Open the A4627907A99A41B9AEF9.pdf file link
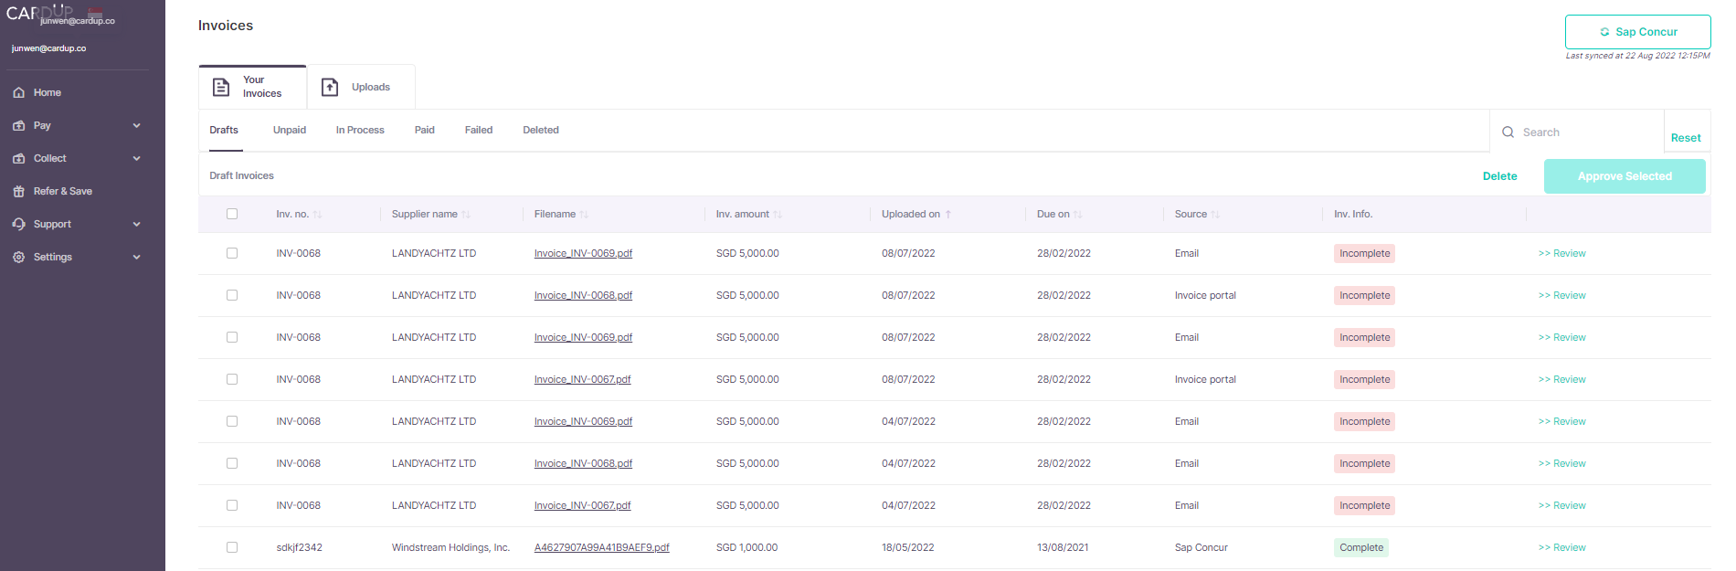 point(601,547)
